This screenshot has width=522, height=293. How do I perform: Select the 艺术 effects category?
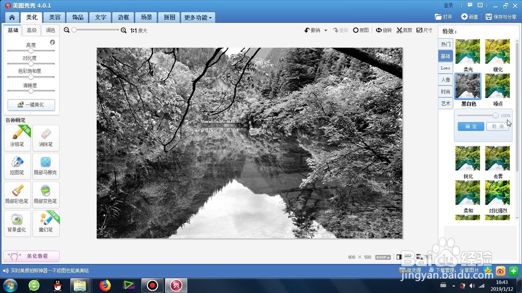pos(445,103)
